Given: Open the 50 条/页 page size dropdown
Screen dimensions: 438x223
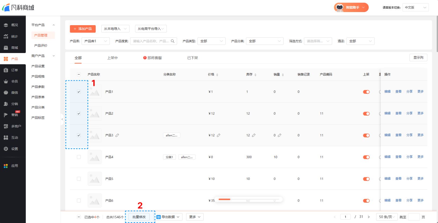Looking at the screenshot, I should coord(387,217).
